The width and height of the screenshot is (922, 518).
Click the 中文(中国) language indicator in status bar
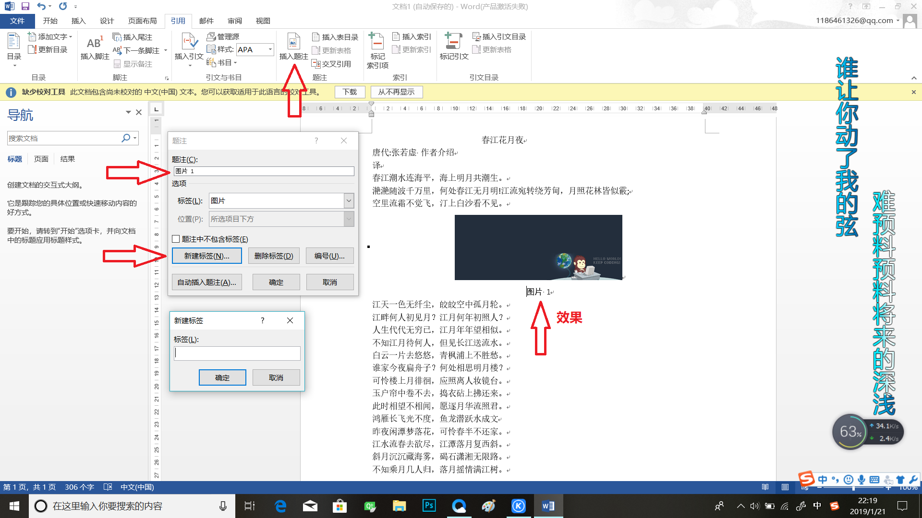[137, 487]
